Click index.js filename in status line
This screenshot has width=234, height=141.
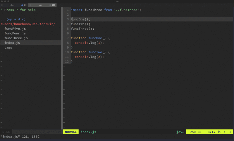(88, 132)
